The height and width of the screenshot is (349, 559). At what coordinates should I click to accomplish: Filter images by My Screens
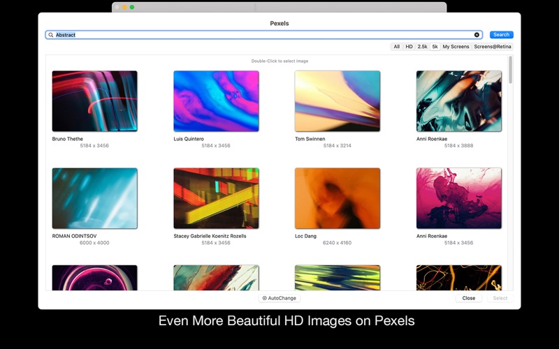[x=456, y=47]
